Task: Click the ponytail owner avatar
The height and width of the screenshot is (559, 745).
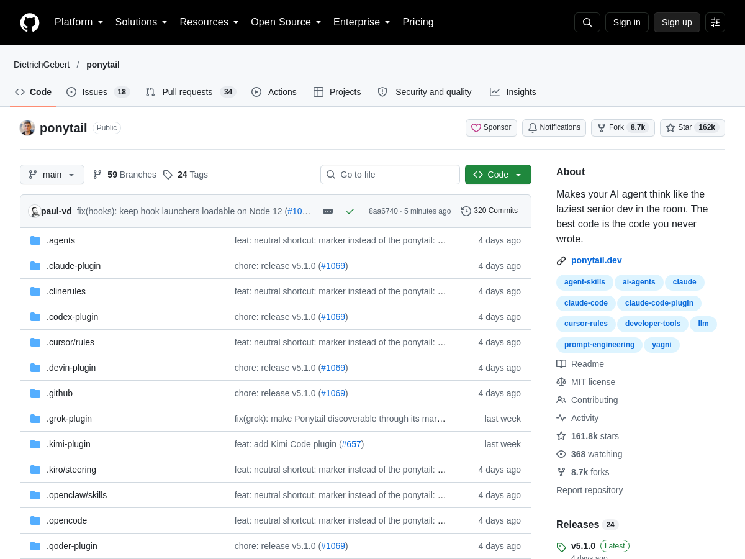Action: pyautogui.click(x=27, y=128)
